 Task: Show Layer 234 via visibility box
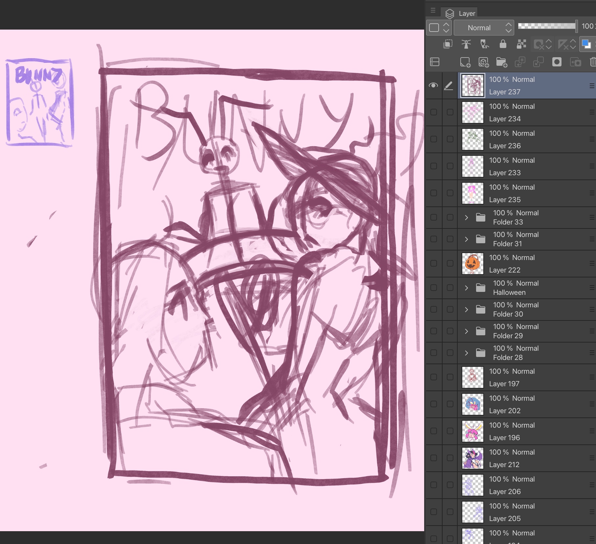pos(434,112)
